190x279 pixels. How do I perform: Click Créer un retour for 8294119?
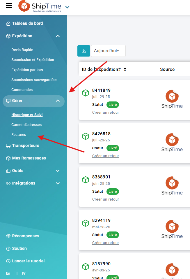[x=106, y=243]
